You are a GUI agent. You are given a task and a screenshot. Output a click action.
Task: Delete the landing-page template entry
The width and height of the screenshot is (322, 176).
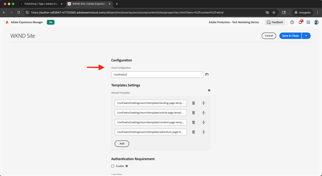(x=194, y=103)
